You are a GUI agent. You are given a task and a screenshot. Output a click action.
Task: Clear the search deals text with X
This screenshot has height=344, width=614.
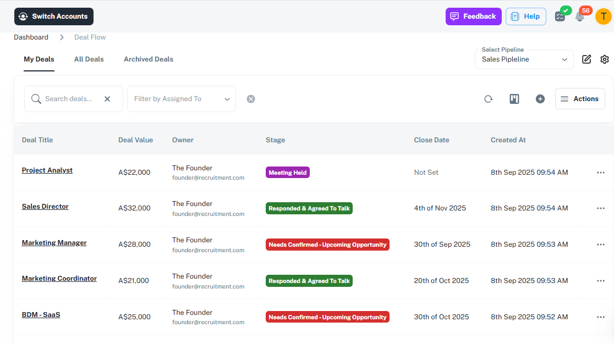107,99
